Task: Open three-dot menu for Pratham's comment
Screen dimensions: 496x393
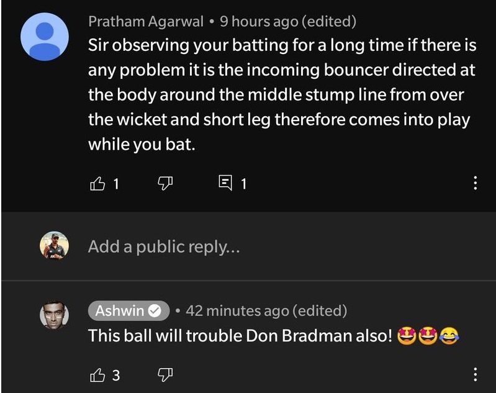Action: pyautogui.click(x=475, y=183)
